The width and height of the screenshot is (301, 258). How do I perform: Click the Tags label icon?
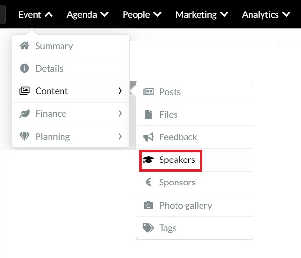(x=149, y=228)
